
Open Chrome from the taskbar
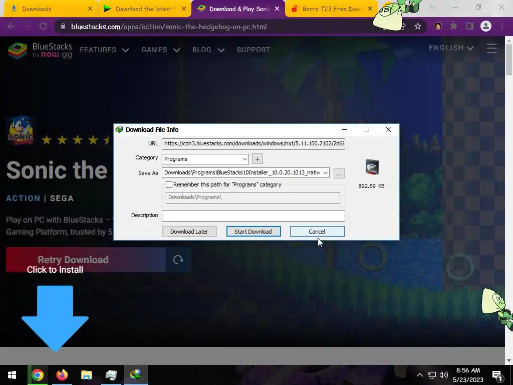38,375
